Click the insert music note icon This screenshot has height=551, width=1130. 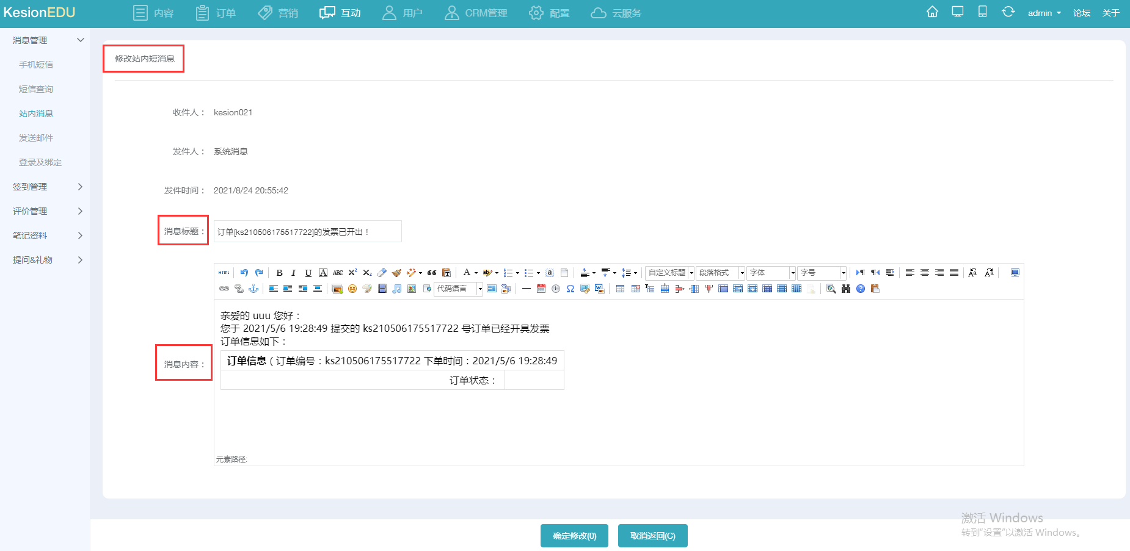(x=397, y=289)
